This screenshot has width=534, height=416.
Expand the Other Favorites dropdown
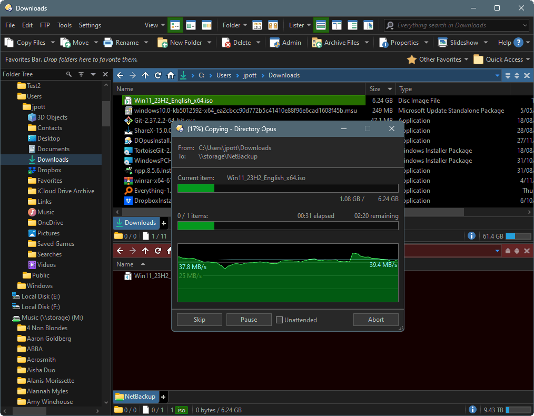[x=438, y=60]
